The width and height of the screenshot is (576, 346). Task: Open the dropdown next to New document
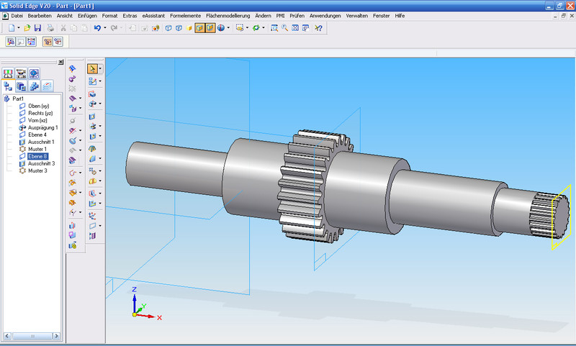(19, 28)
